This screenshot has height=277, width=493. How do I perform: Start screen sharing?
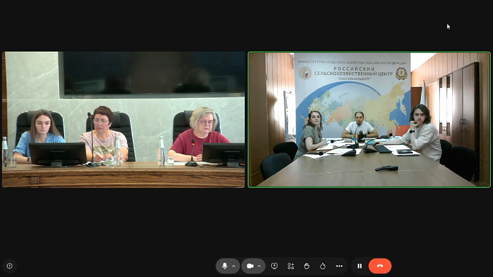pos(274,266)
